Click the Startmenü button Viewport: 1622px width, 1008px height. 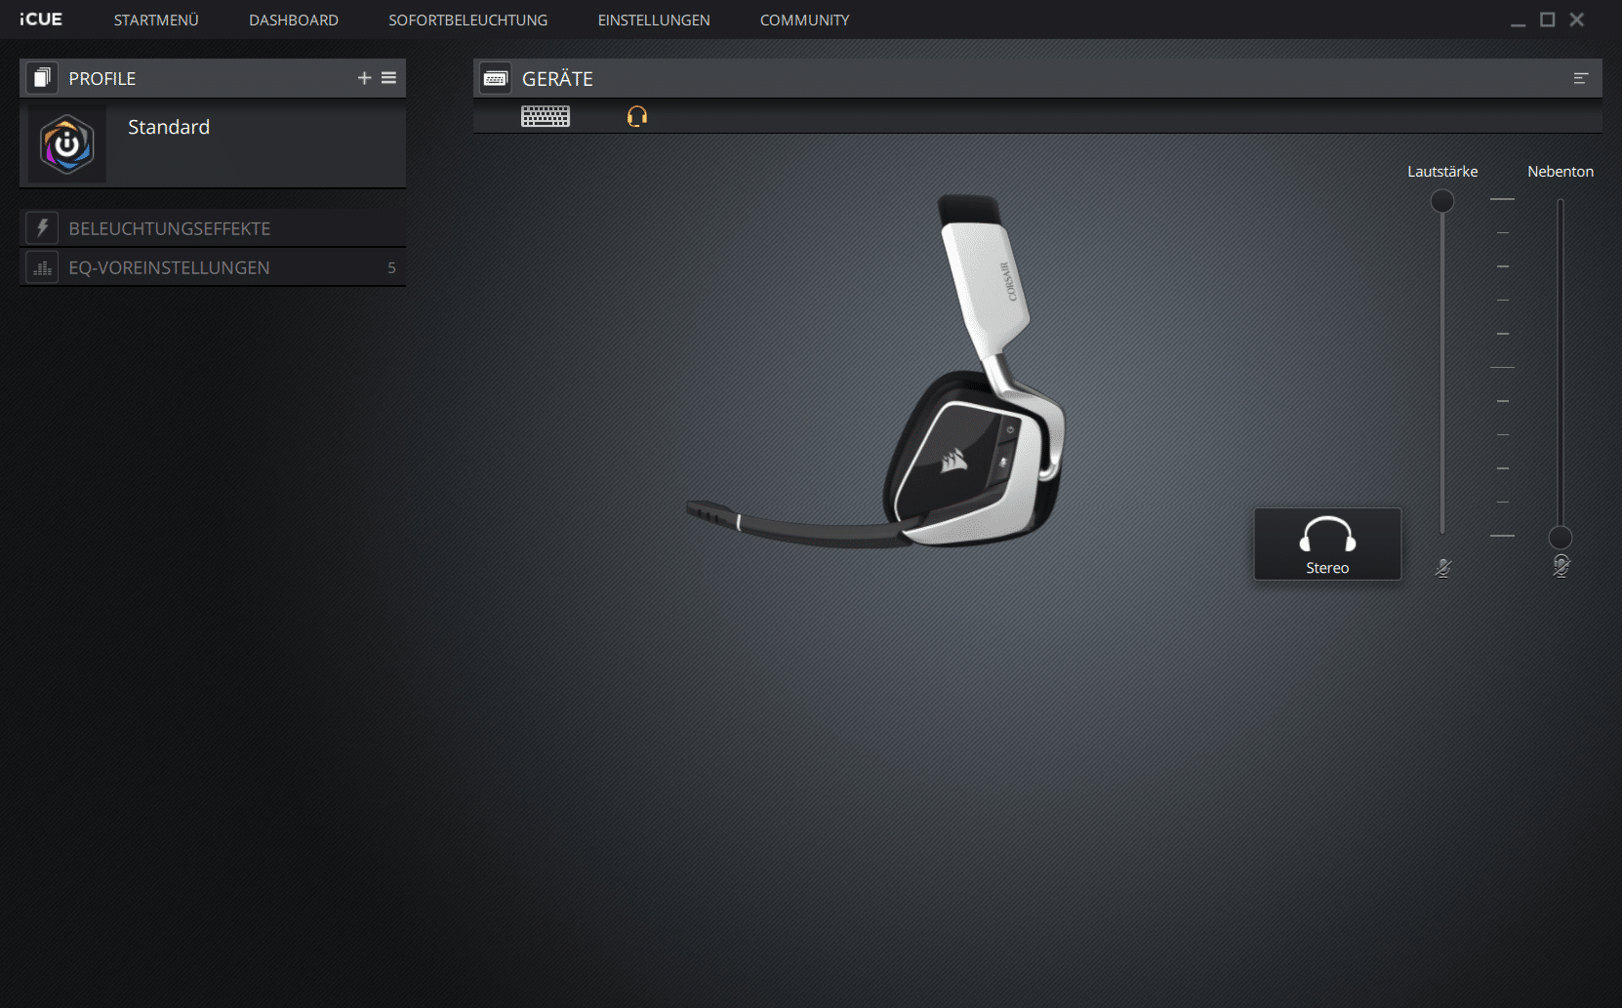click(156, 20)
